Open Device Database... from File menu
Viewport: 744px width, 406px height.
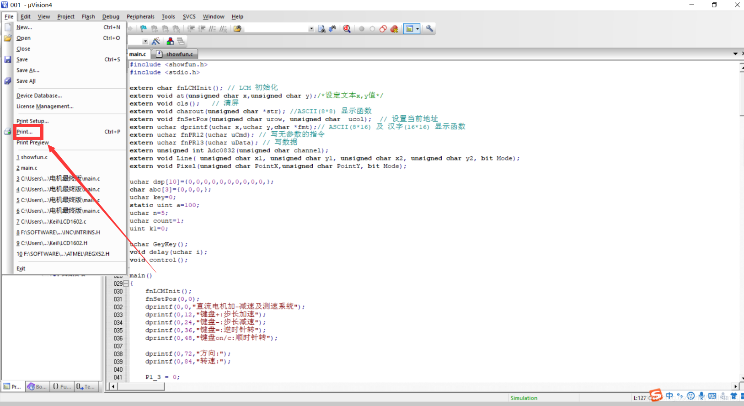click(64, 96)
